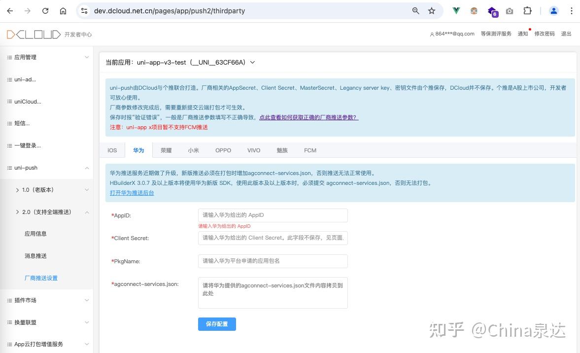
Task: Click the browser profile avatar icon
Action: (x=553, y=10)
